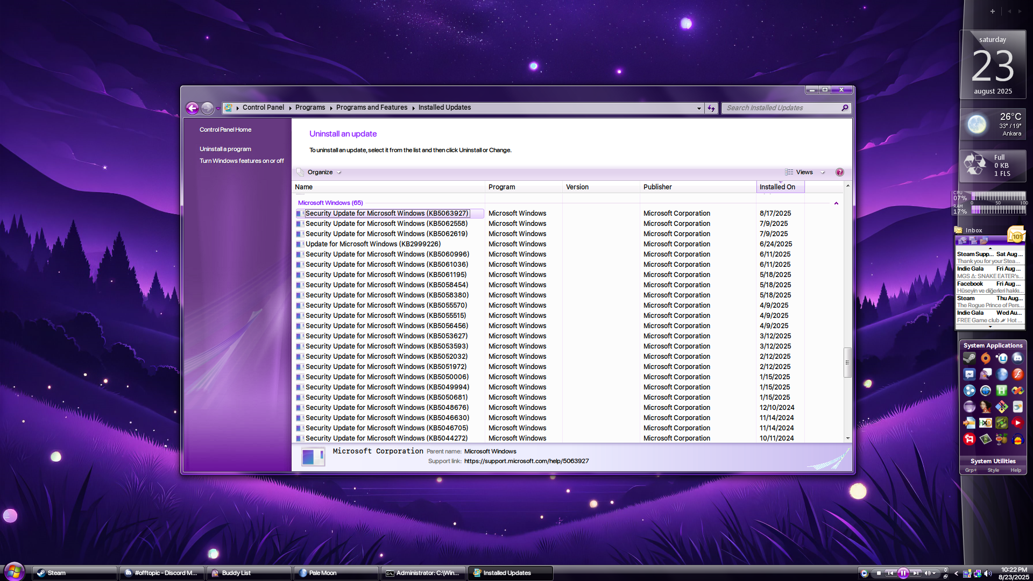Open the recent pages dropdown next to Forward

click(218, 108)
